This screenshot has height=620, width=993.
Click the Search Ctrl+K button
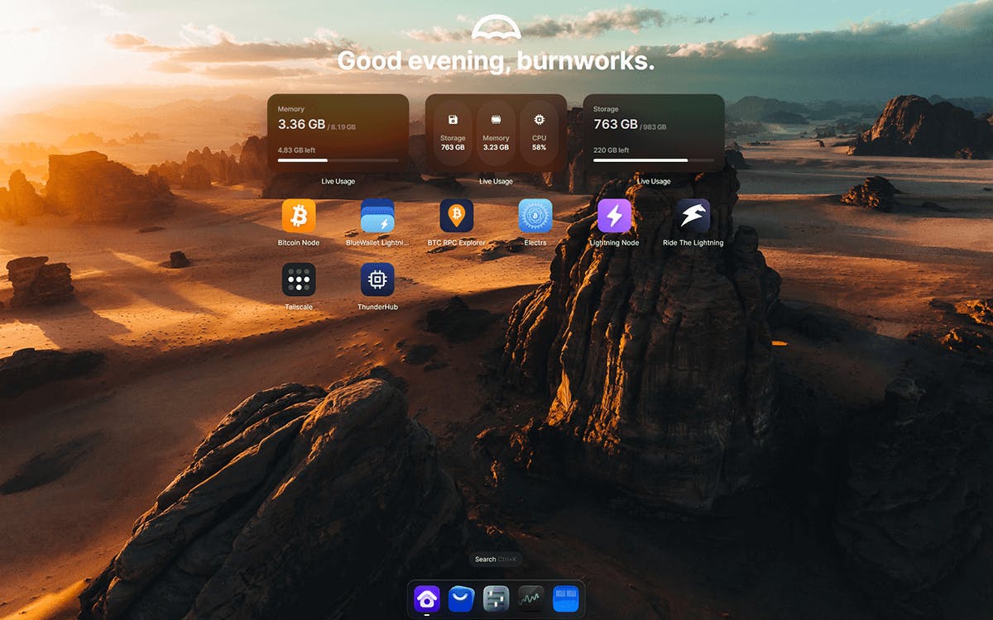pyautogui.click(x=496, y=560)
